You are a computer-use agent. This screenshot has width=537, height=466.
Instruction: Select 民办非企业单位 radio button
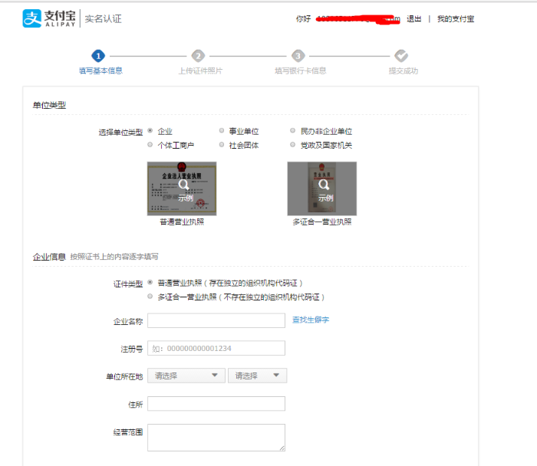292,130
